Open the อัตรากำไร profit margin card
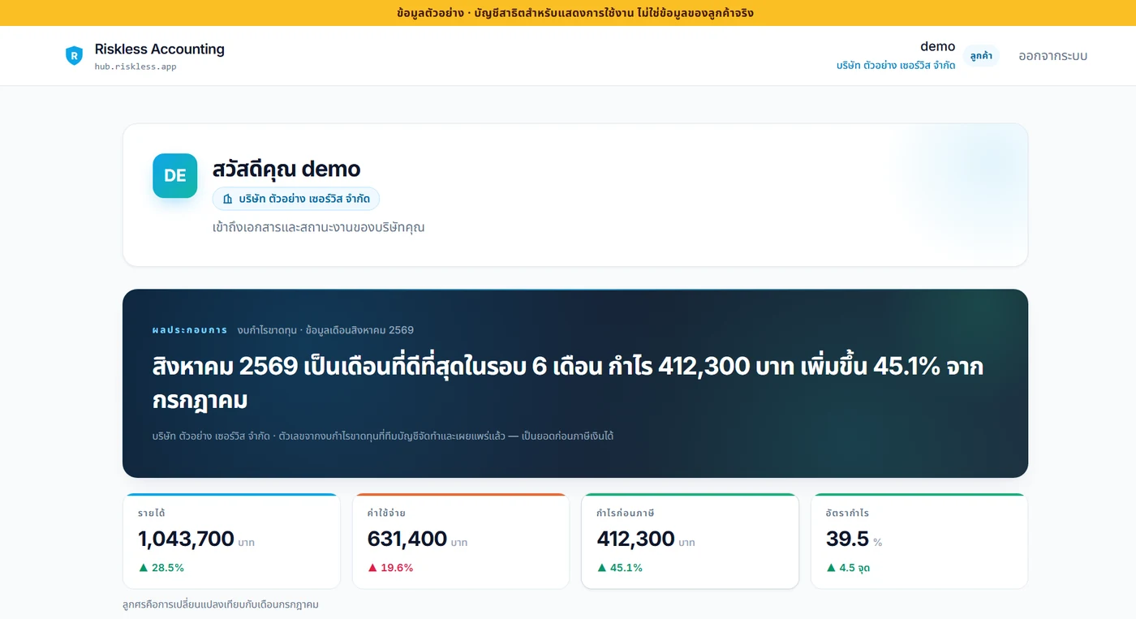 (x=919, y=541)
